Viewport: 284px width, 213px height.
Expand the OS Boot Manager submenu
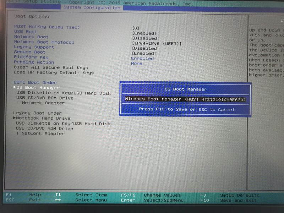click(37, 87)
